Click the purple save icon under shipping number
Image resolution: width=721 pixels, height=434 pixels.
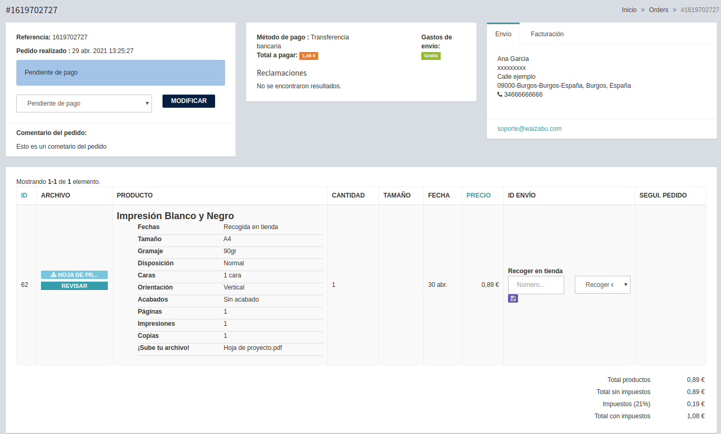(513, 298)
